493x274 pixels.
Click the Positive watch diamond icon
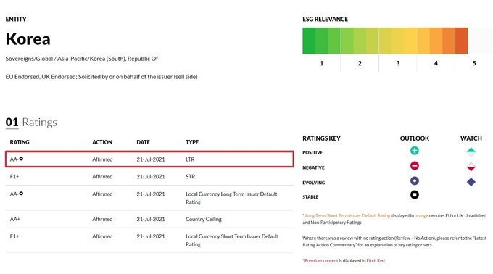[x=471, y=152]
